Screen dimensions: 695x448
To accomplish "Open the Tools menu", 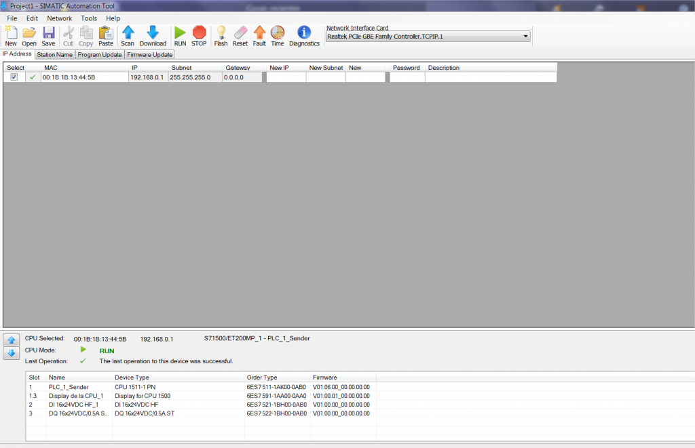I will coord(89,18).
